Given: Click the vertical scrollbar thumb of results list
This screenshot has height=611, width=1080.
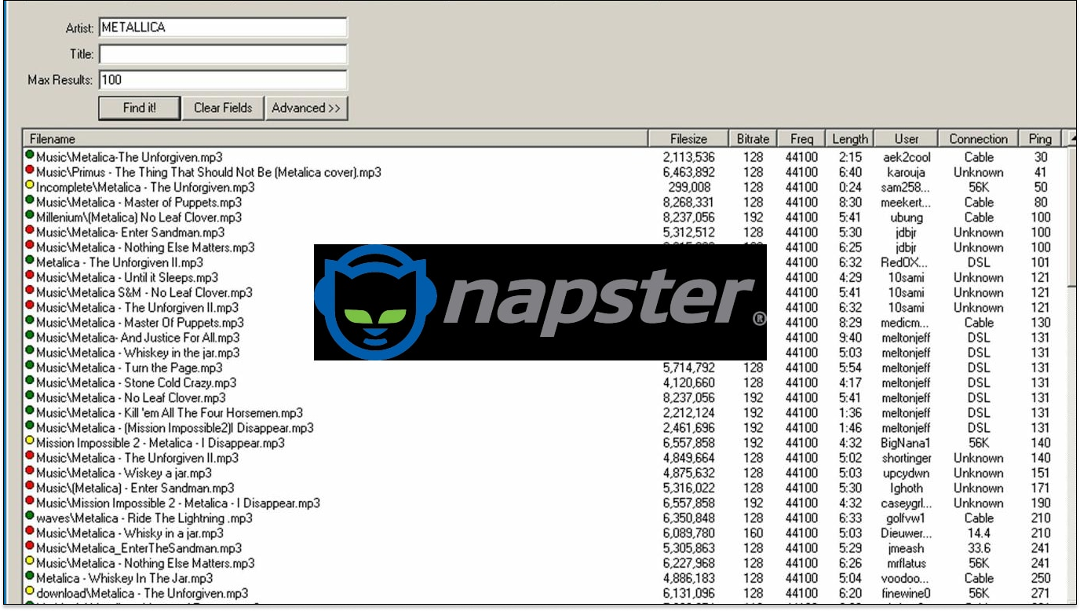Looking at the screenshot, I should [1071, 218].
